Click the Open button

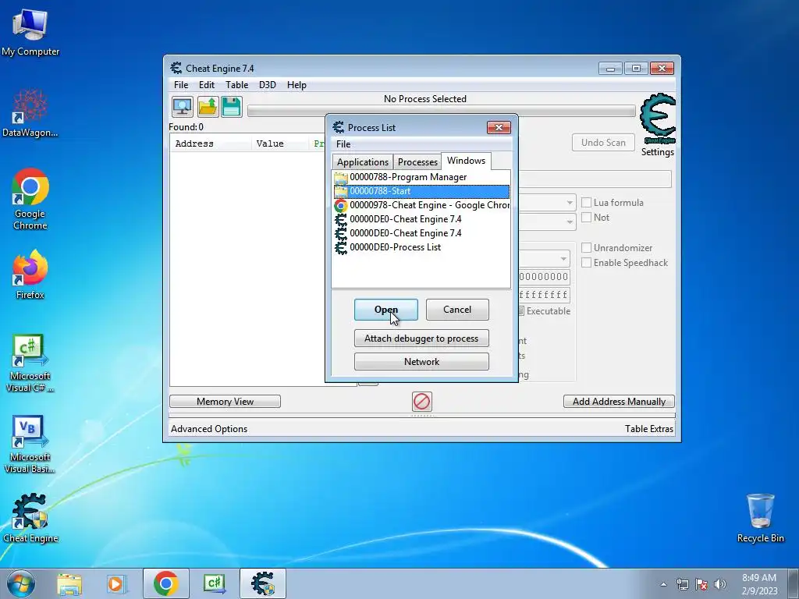coord(385,310)
